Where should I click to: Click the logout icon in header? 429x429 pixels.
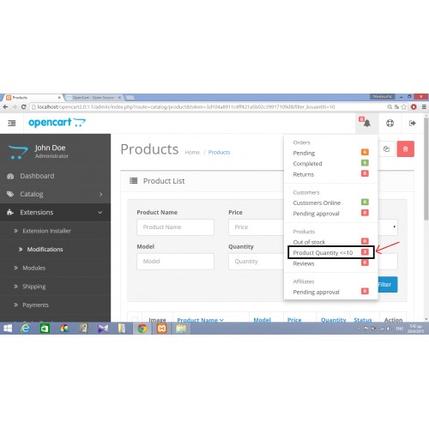pos(412,124)
